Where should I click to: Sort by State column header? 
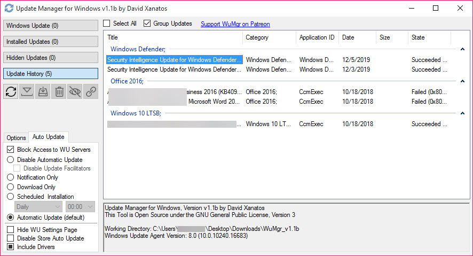[x=430, y=37]
